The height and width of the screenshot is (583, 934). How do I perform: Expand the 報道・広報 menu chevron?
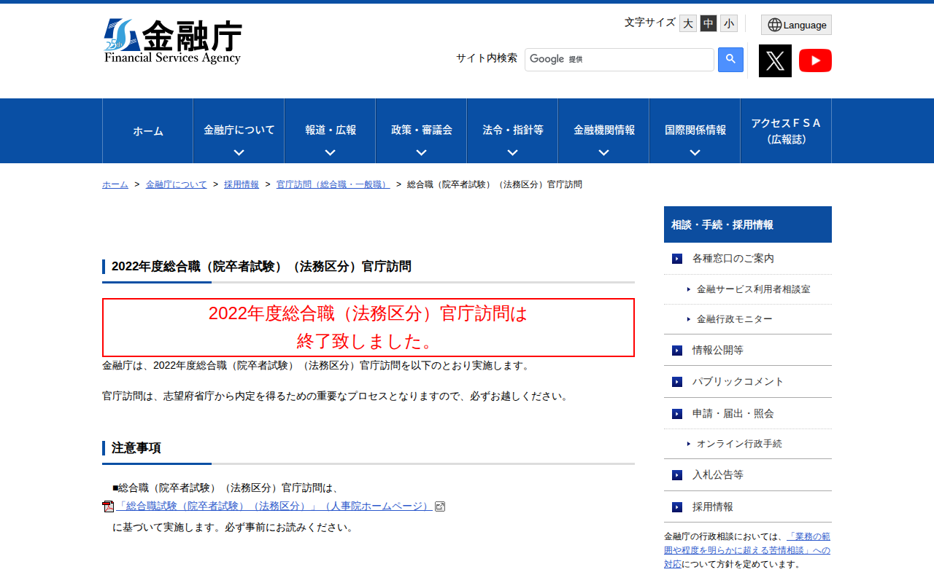(330, 153)
